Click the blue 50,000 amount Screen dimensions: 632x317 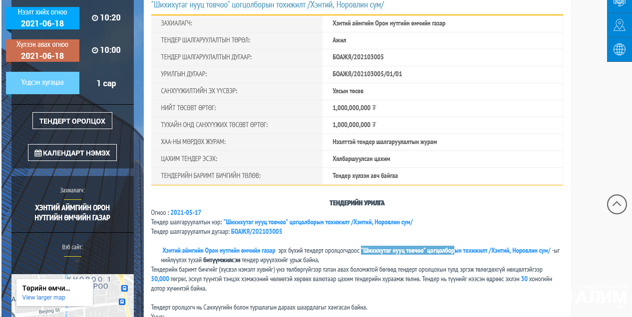coord(160,279)
